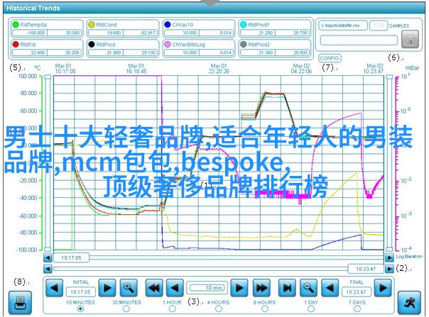Click the Log Baratron axis label

409,256
